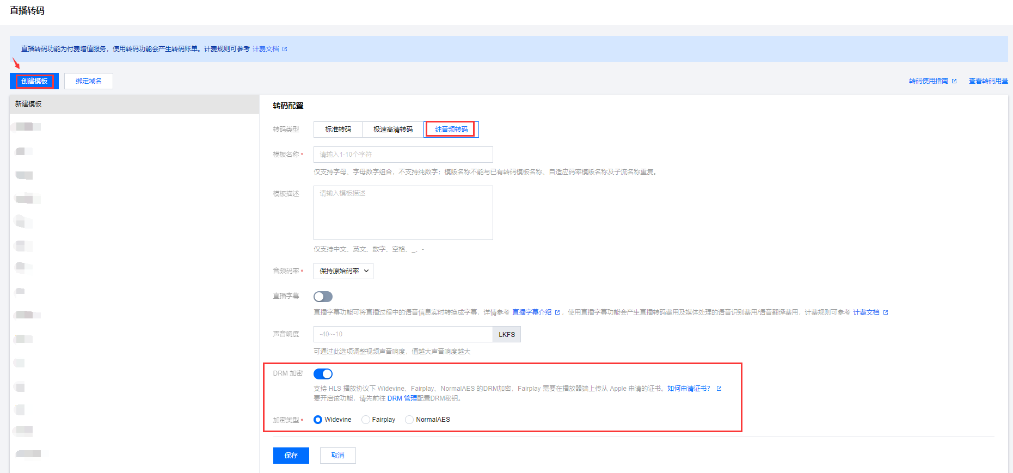This screenshot has width=1013, height=473.
Task: Pick the NormalAES encryption radio button
Action: (409, 420)
